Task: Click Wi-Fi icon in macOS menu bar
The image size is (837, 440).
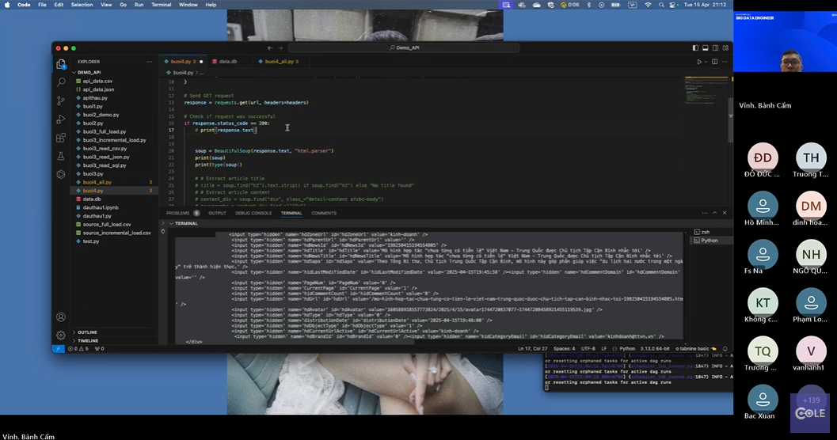Action: point(648,5)
